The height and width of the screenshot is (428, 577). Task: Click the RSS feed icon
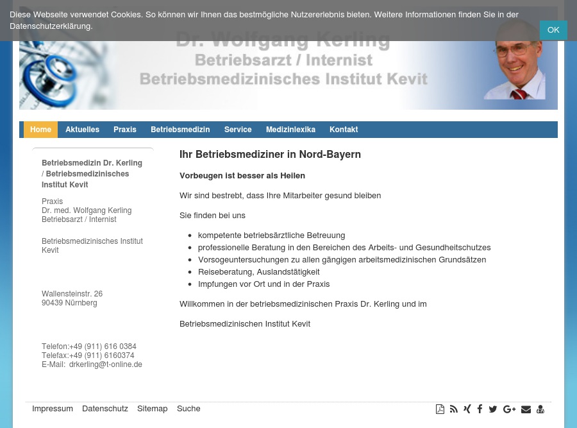point(453,409)
